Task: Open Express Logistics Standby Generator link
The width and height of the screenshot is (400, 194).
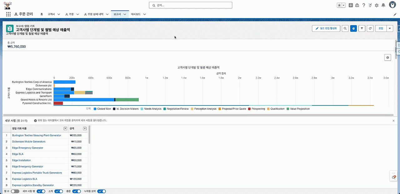Action: point(33,185)
